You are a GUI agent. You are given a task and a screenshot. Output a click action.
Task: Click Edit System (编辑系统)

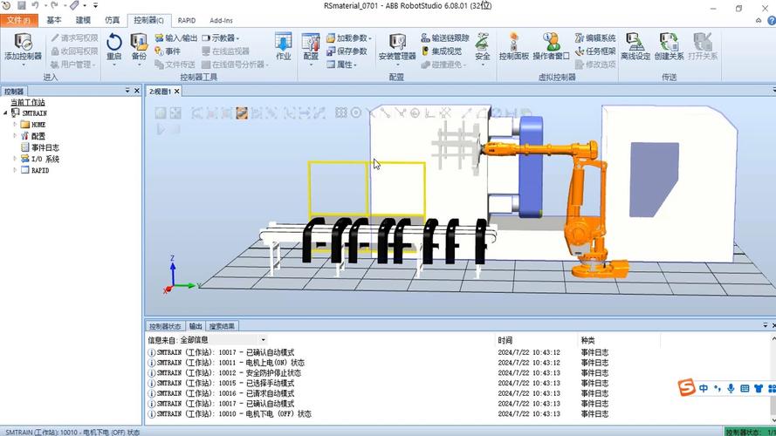[x=595, y=38]
